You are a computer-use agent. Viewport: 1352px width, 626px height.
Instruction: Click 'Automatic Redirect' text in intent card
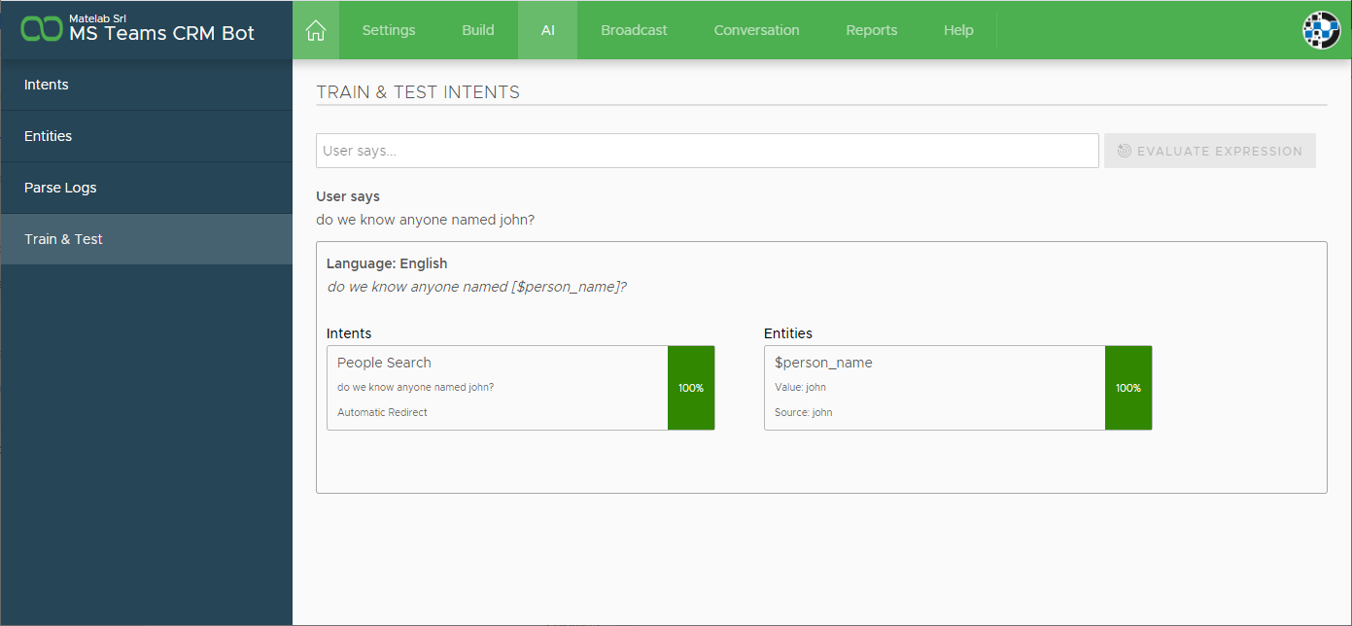pyautogui.click(x=382, y=412)
